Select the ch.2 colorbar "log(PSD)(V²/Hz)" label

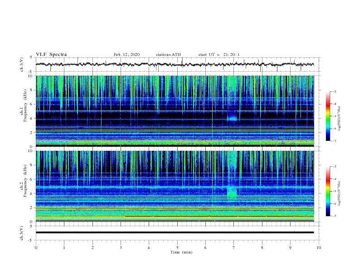click(340, 193)
